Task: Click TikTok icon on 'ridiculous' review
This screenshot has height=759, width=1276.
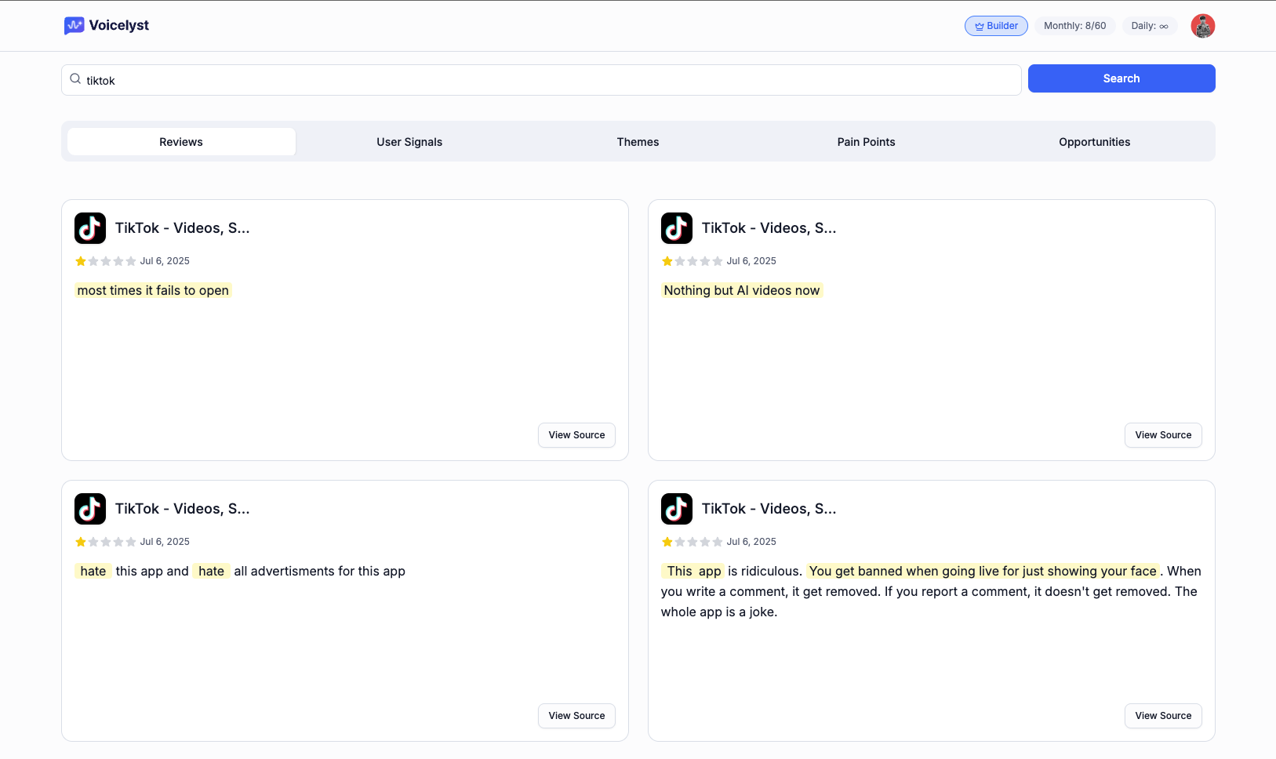Action: pos(677,509)
